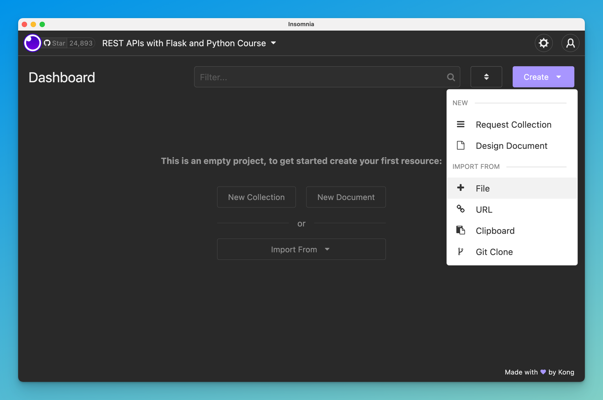Viewport: 603px width, 400px height.
Task: Expand the Import From dropdown
Action: pos(301,249)
